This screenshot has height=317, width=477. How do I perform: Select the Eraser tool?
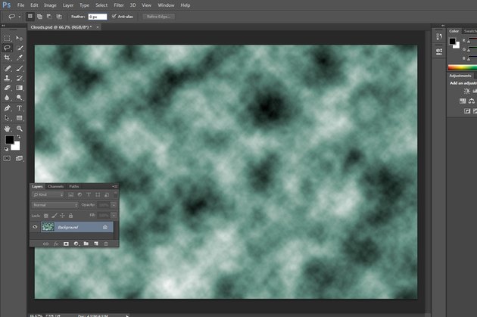[7, 88]
